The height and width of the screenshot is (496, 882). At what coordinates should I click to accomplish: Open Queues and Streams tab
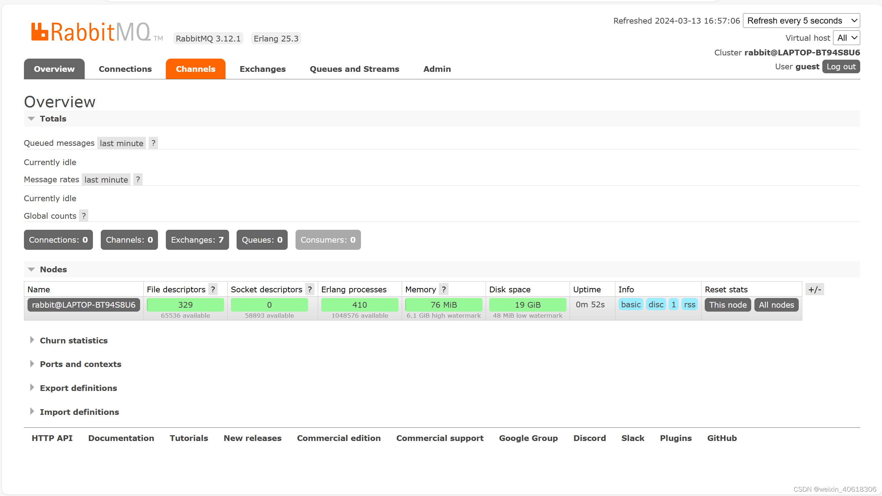(x=354, y=69)
